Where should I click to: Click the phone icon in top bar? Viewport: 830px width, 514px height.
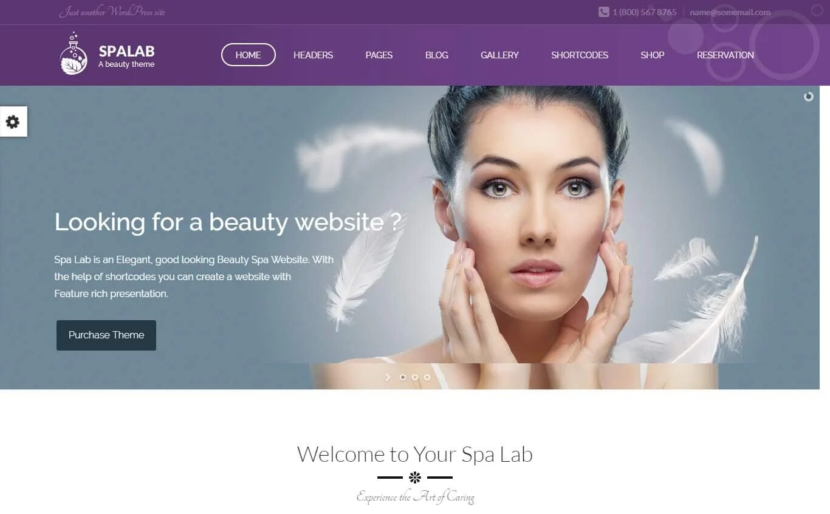pyautogui.click(x=603, y=12)
